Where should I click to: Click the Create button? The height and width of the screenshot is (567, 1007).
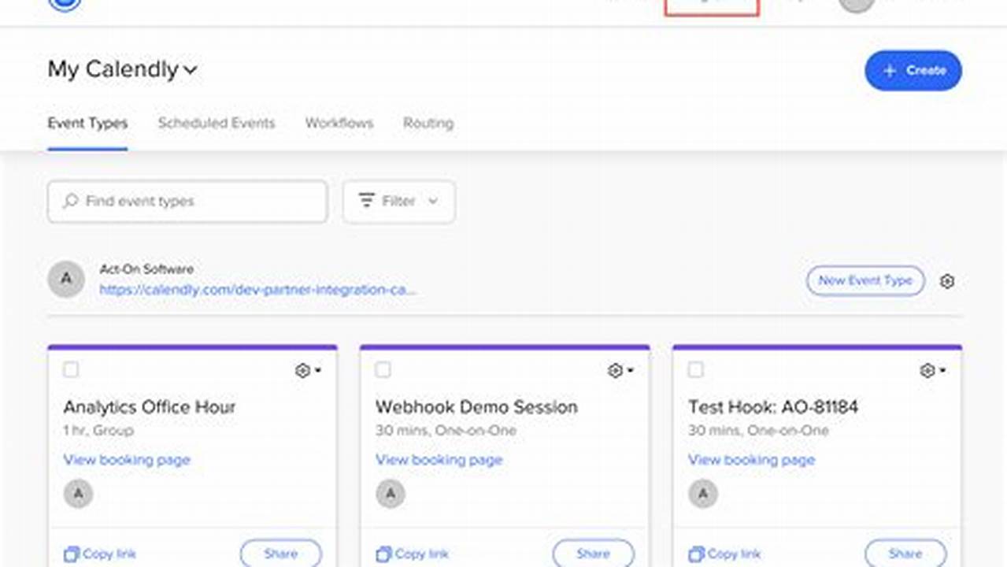pyautogui.click(x=913, y=71)
